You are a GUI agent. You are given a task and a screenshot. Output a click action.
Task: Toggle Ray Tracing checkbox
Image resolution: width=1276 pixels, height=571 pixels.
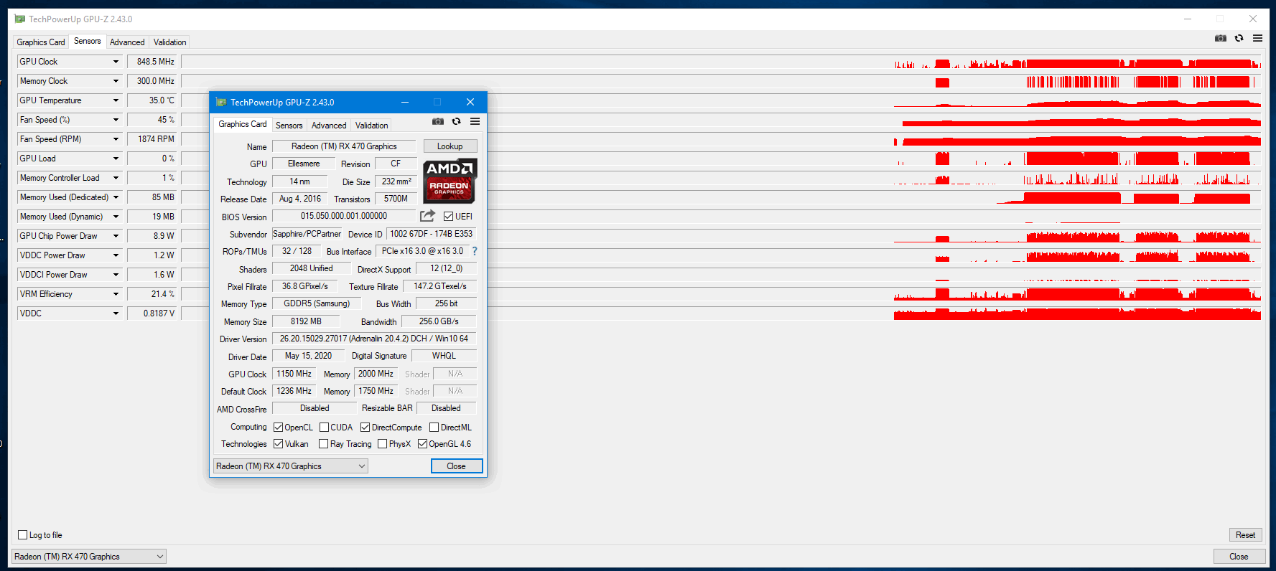coord(323,443)
